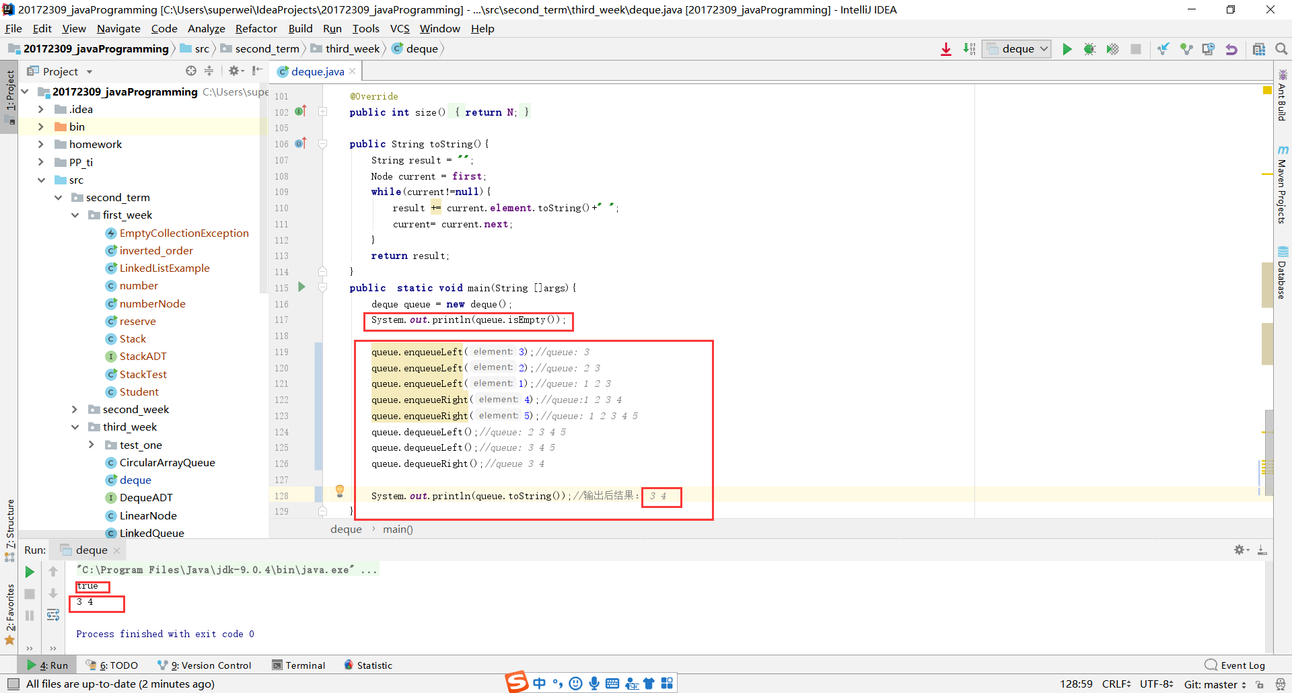Click the VCS update project icon

(1163, 49)
